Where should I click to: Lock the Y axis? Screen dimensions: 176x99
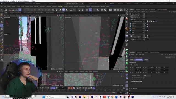13,10
